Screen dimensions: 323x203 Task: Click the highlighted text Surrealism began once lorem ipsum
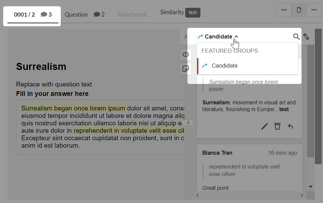pos(73,108)
